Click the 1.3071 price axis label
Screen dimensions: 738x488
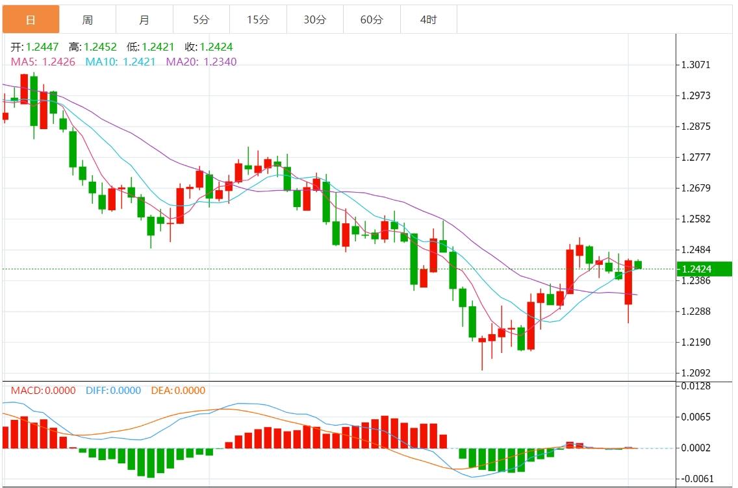696,65
